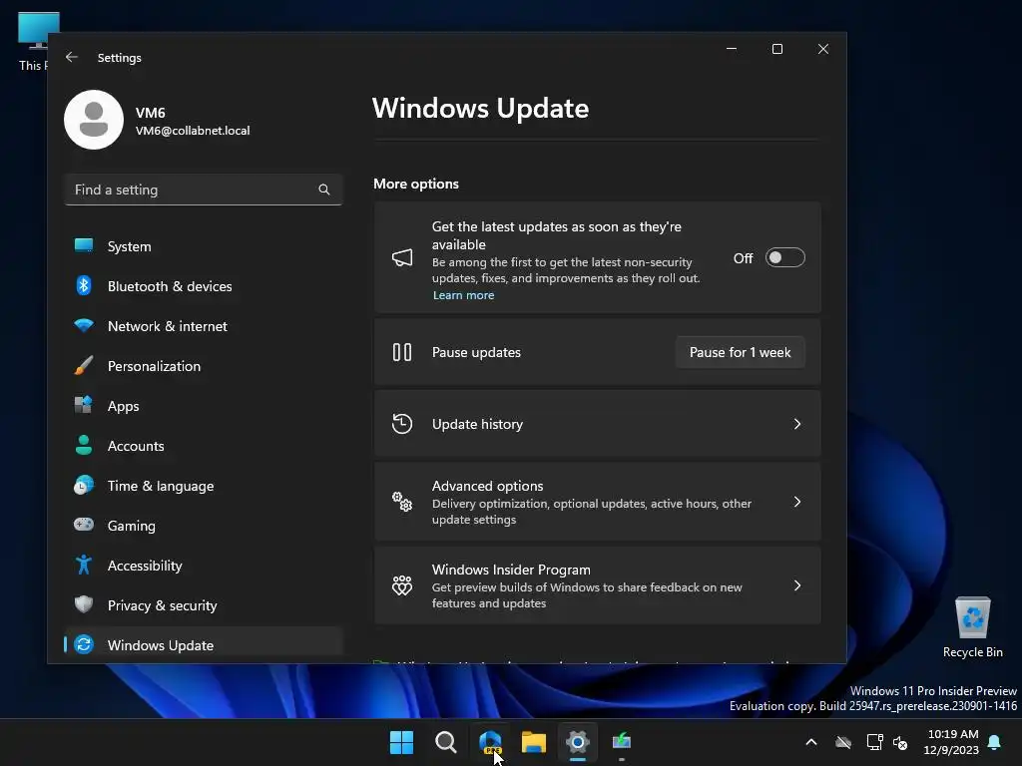Select Privacy & security
1022x766 pixels.
[204, 605]
